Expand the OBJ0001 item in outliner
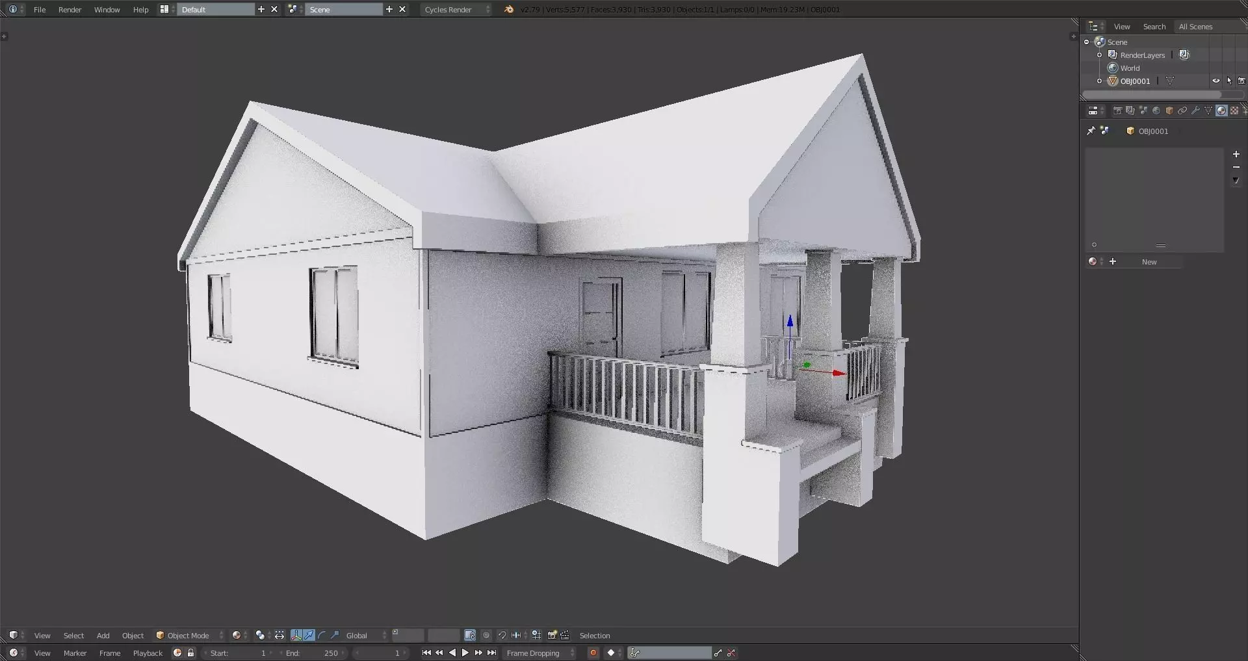The width and height of the screenshot is (1248, 661). click(x=1099, y=81)
